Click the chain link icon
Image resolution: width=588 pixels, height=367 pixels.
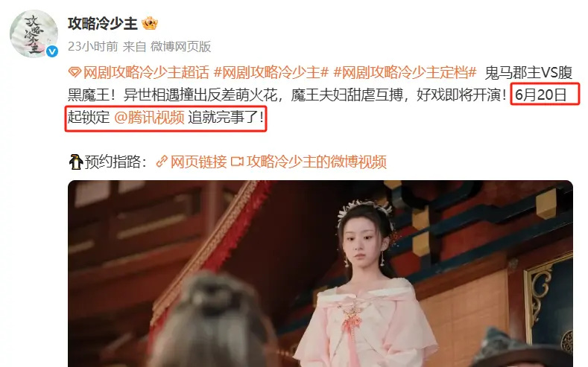click(162, 162)
